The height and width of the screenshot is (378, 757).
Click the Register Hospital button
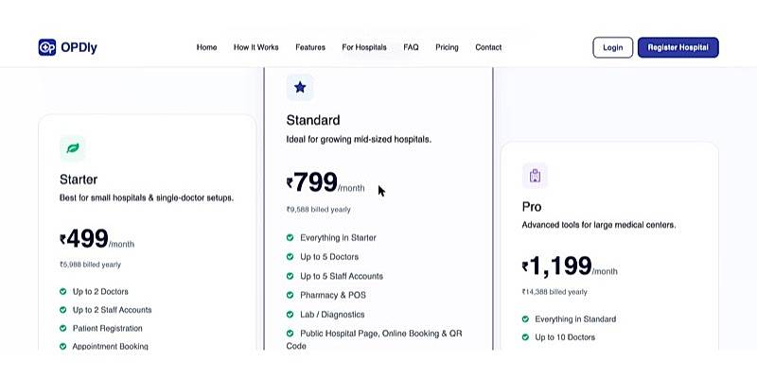678,47
